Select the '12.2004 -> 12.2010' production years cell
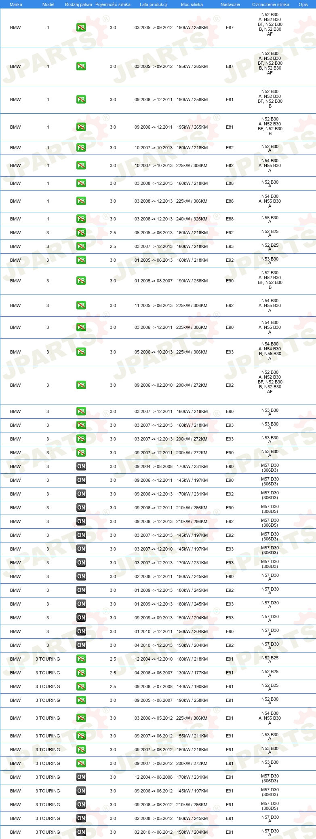The height and width of the screenshot is (839, 316). pyautogui.click(x=154, y=659)
